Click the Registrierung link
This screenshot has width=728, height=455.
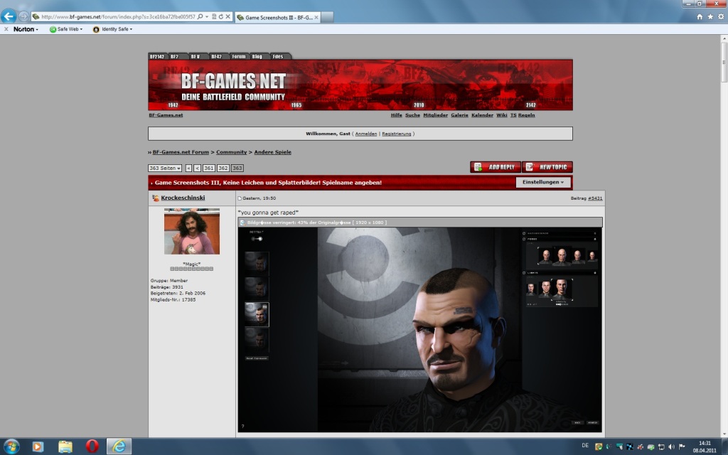(x=397, y=134)
